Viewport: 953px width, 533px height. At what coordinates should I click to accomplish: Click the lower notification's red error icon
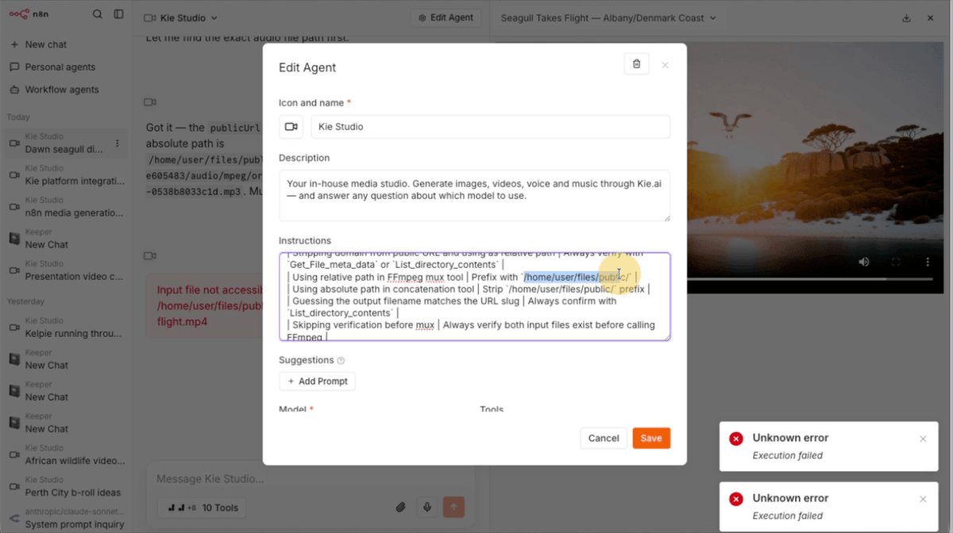coord(736,499)
